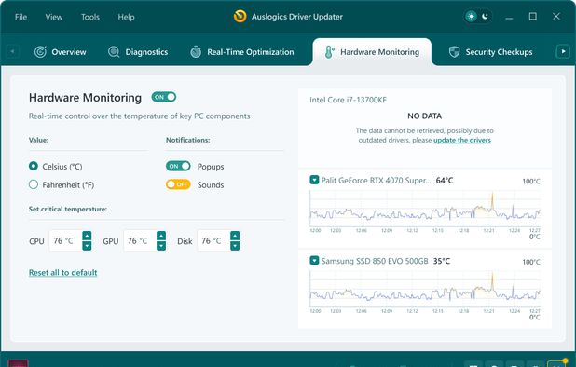Viewport: 576px width, 367px height.
Task: Open the View menu
Action: point(54,17)
